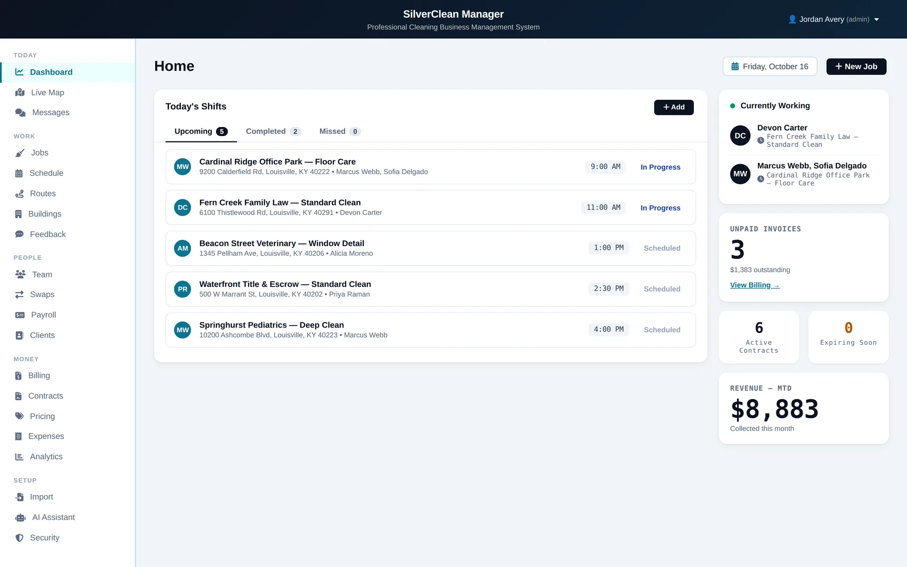Select the Buildings icon
Screen dimensions: 907x567
pyautogui.click(x=19, y=214)
